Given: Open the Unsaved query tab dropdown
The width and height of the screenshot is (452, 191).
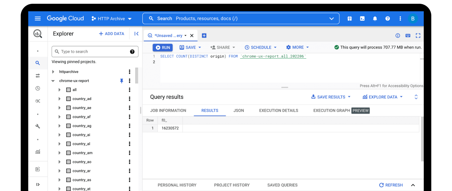Looking at the screenshot, I should click(x=186, y=36).
